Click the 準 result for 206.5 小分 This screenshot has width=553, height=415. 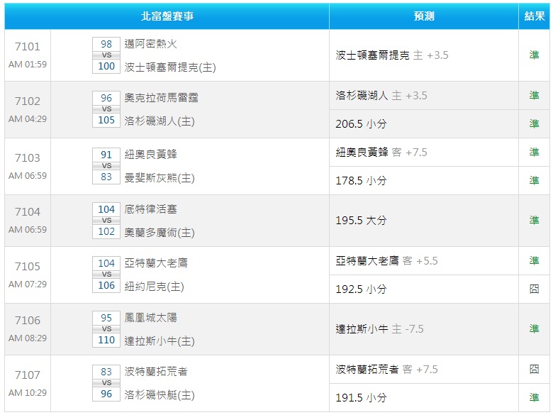[x=534, y=123]
